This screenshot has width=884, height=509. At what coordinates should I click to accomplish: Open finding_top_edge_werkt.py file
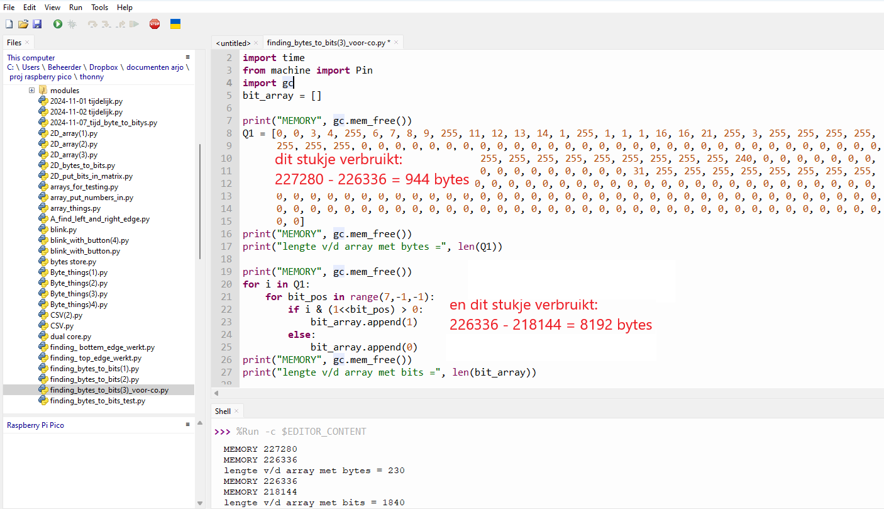coord(96,358)
